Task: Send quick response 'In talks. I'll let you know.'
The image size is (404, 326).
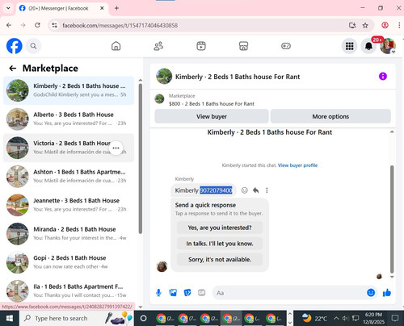Action: click(x=220, y=244)
